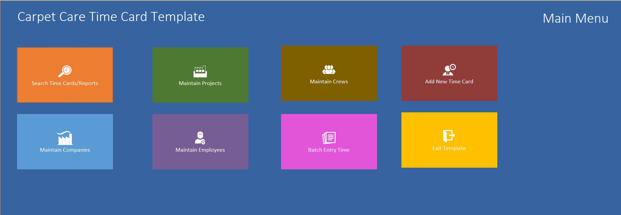The height and width of the screenshot is (215, 621).
Task: Click the stacked documents batch icon
Action: coord(329,138)
